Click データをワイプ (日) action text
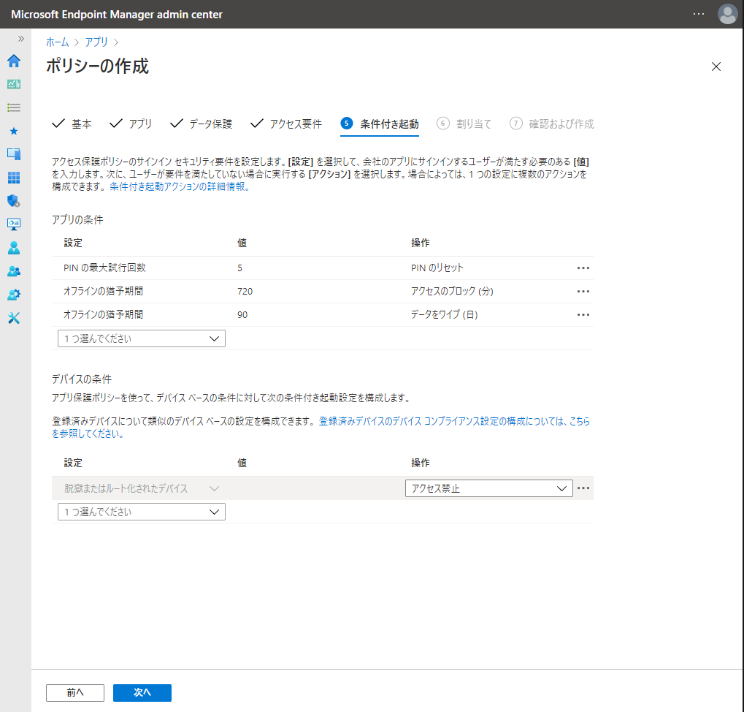This screenshot has height=712, width=744. 444,314
